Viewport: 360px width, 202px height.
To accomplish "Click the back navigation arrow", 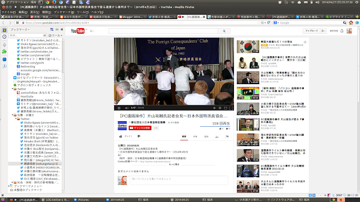I will pos(3,22).
